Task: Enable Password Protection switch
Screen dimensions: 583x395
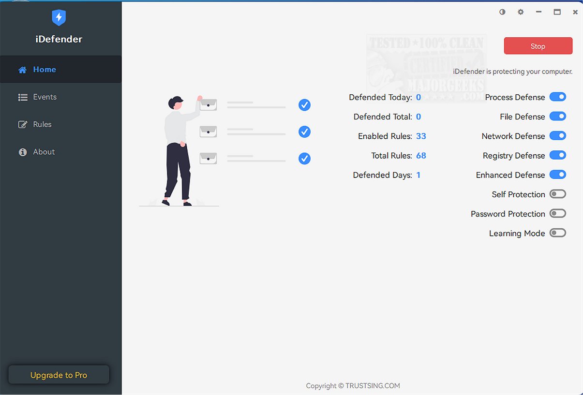Action: point(557,214)
